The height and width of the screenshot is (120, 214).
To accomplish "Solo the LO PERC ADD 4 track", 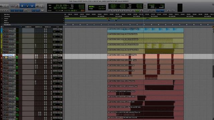I will coord(6,99).
